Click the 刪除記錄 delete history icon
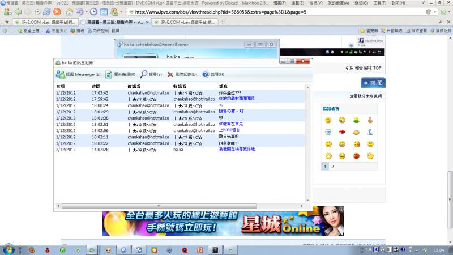The height and width of the screenshot is (255, 453). tap(170, 74)
